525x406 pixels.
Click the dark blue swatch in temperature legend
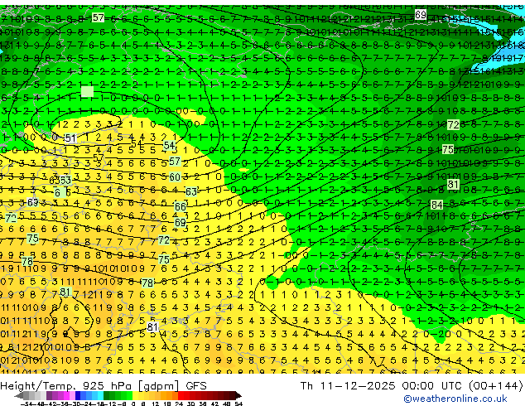pos(78,395)
